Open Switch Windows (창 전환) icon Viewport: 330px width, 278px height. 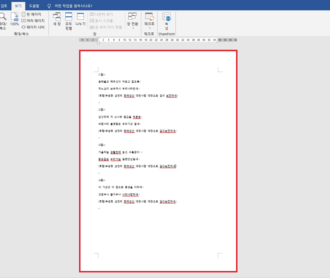tap(133, 17)
